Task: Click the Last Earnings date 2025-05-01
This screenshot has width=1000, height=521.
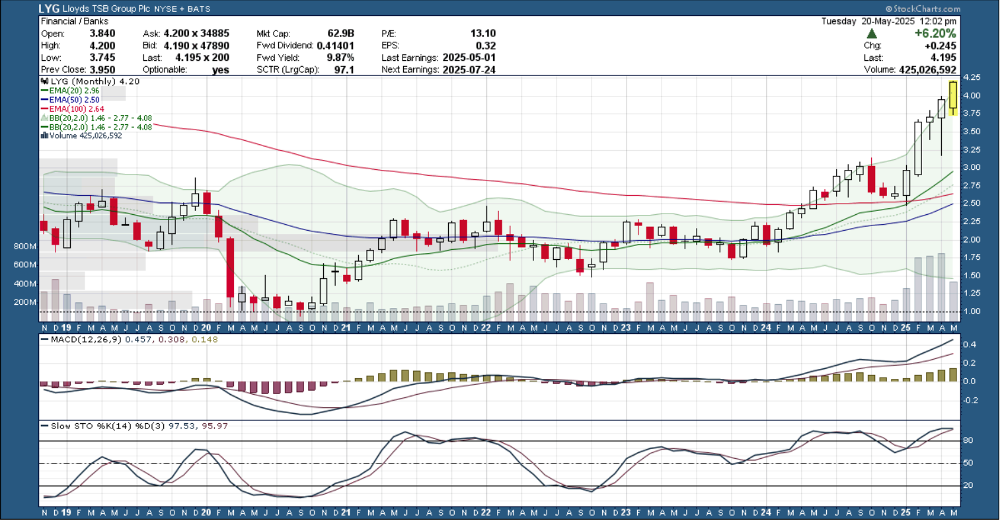Action: coord(469,58)
